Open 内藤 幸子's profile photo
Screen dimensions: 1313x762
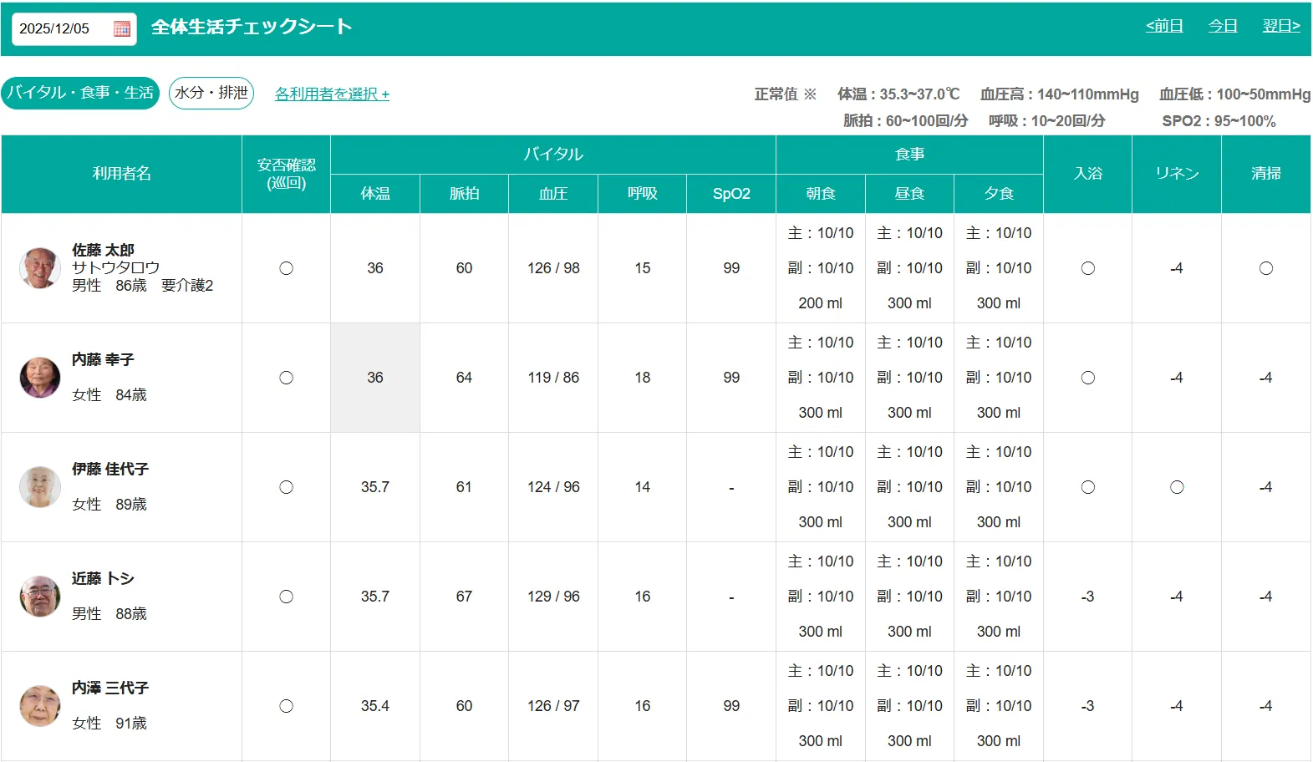tap(40, 378)
